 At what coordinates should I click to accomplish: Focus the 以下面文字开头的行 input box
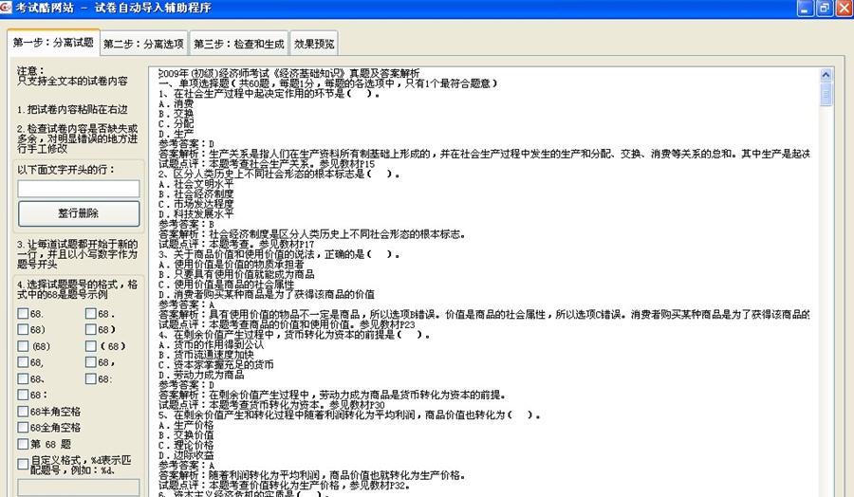coord(79,189)
